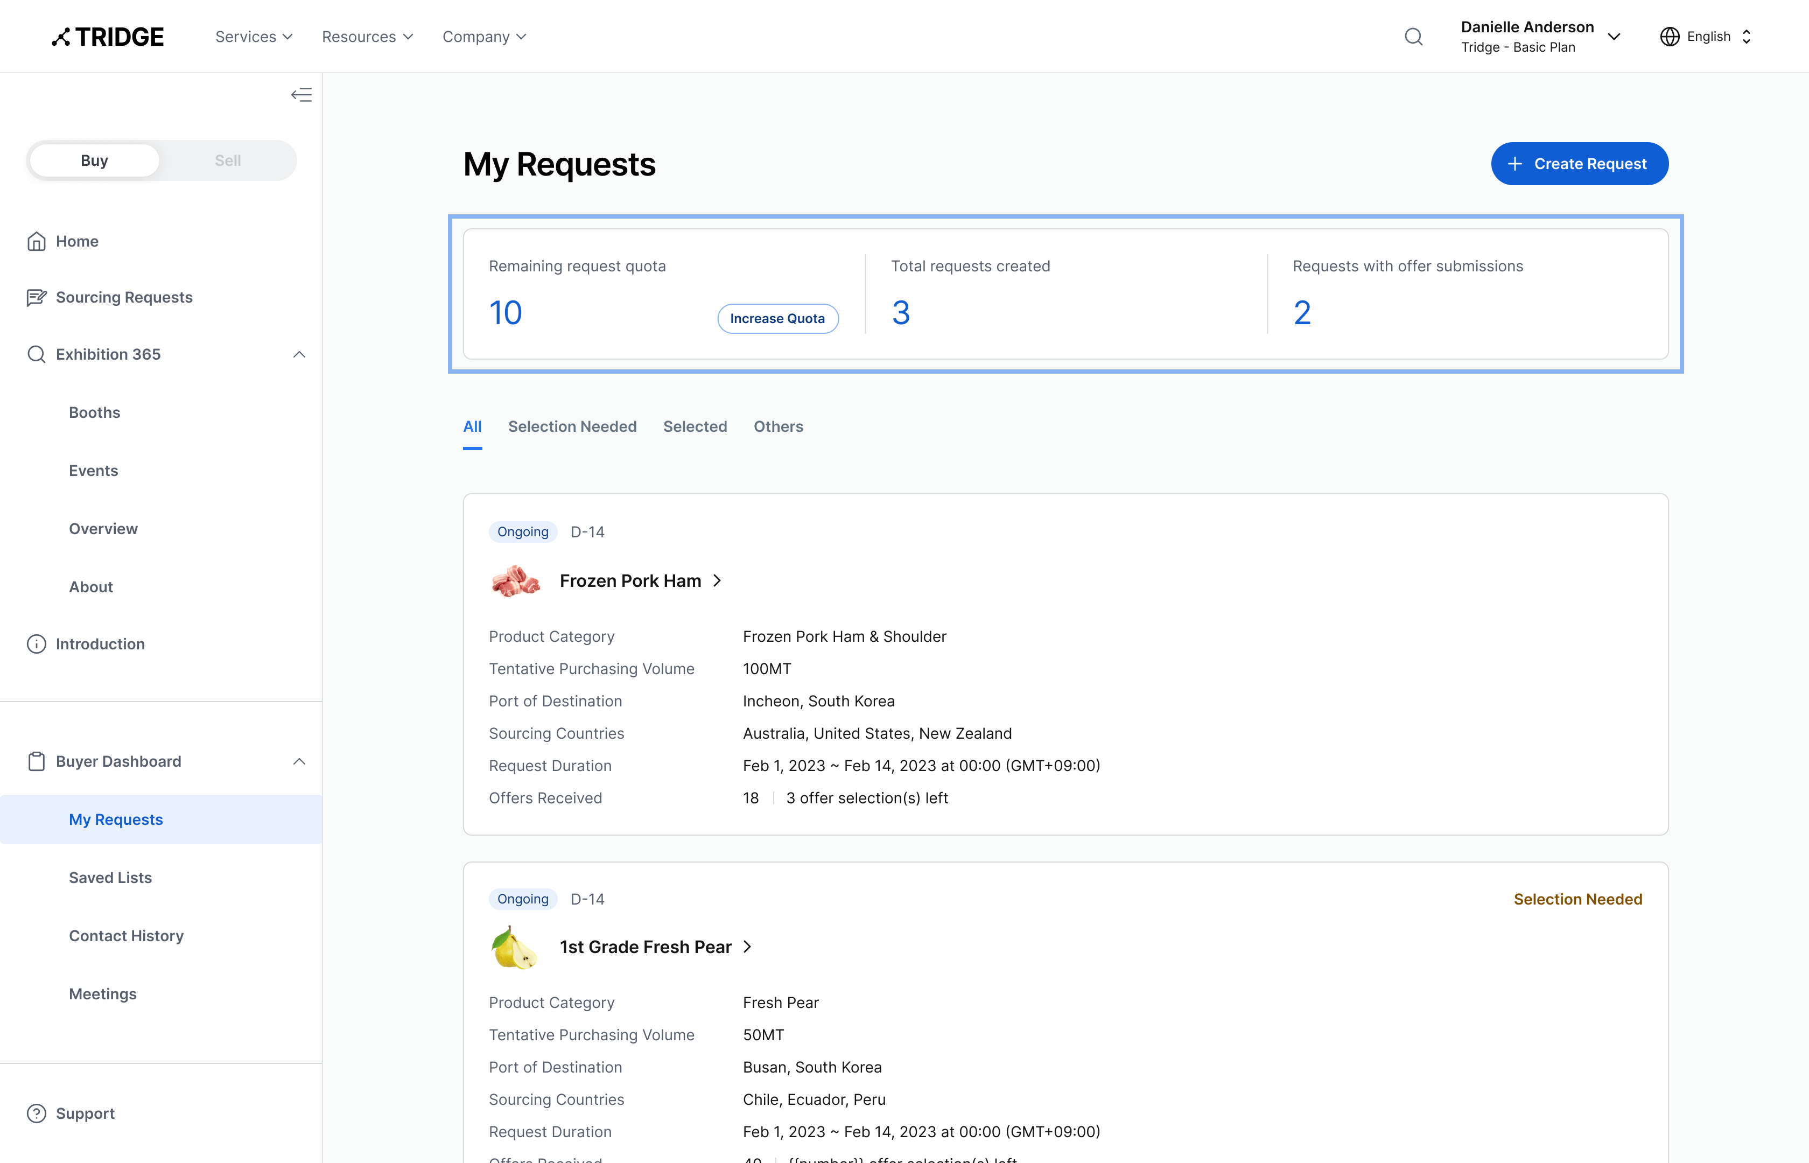Screen dimensions: 1809x1163
Task: Open the Company dropdown menu
Action: coord(484,36)
